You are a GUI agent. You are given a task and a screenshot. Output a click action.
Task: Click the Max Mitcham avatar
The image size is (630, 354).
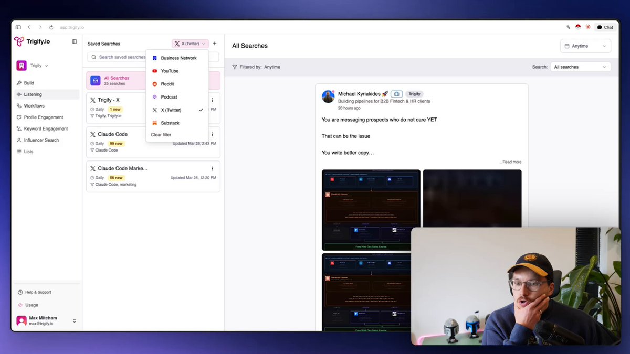point(22,320)
